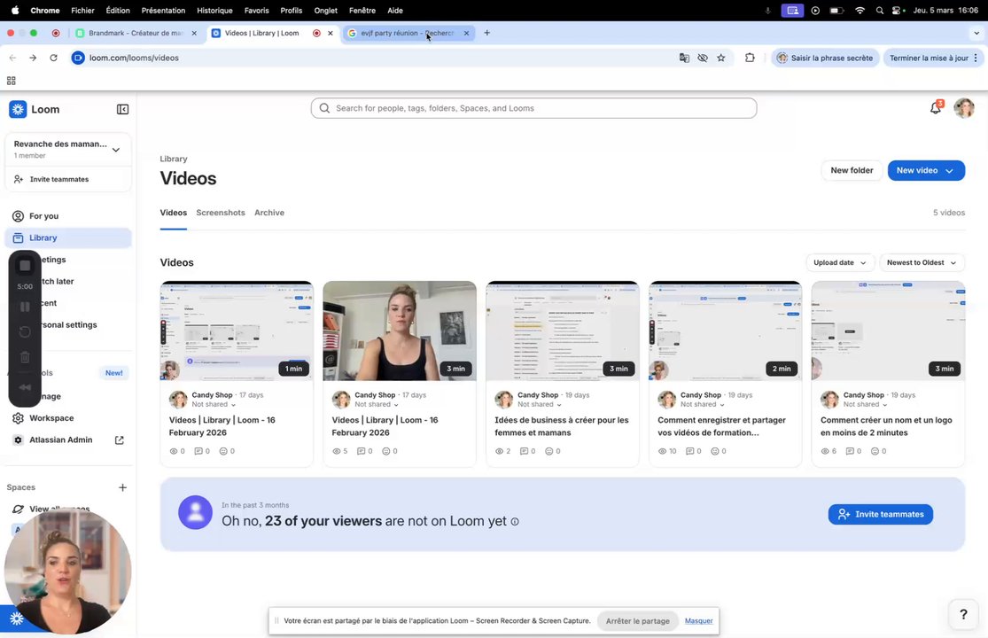The height and width of the screenshot is (638, 988).
Task: Open the help question mark button
Action: [x=963, y=614]
